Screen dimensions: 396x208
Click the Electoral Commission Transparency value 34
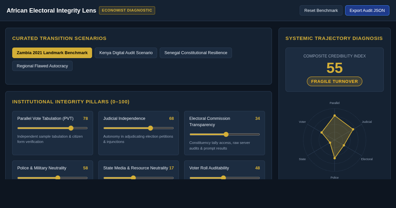(x=257, y=119)
